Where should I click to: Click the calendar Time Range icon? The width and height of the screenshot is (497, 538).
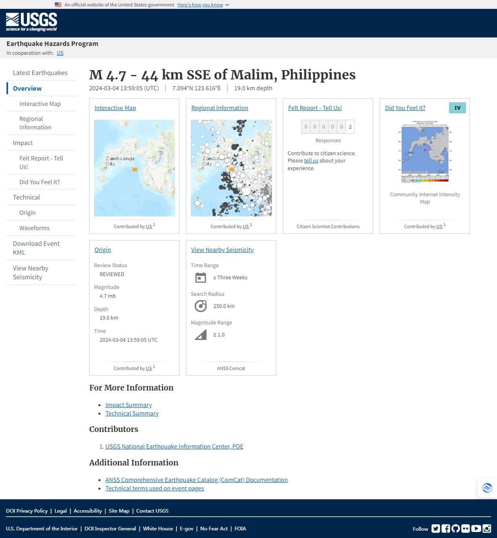click(200, 278)
